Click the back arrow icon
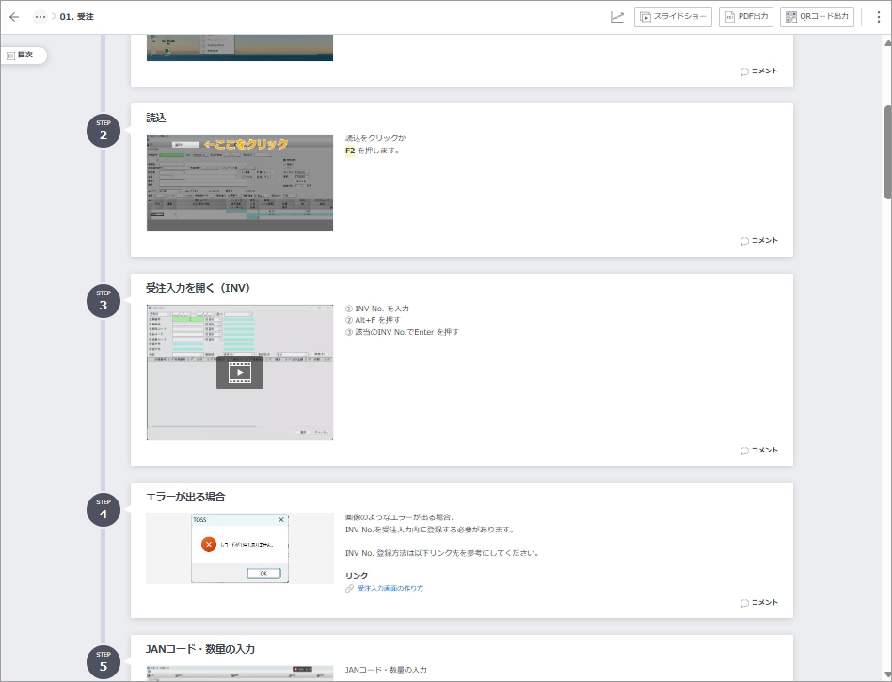This screenshot has width=892, height=682. pos(14,17)
